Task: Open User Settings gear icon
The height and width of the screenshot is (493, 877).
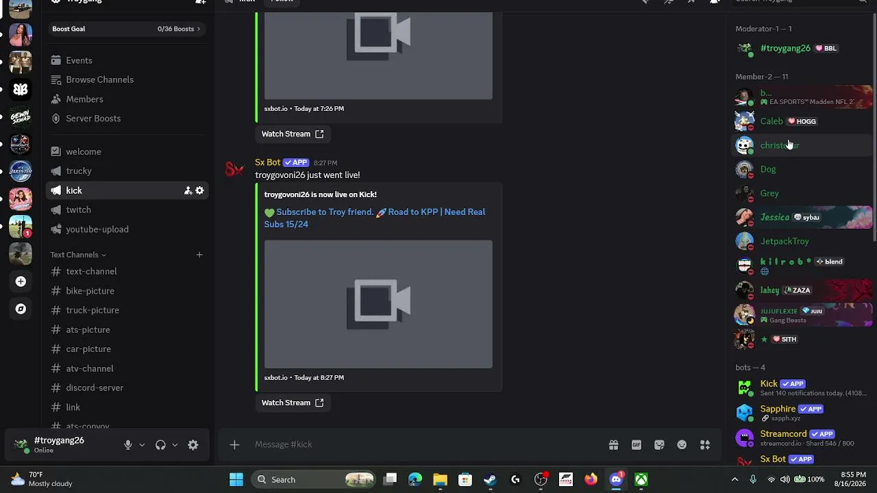Action: click(193, 445)
